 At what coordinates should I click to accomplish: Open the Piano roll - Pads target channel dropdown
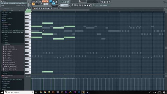point(57,8)
